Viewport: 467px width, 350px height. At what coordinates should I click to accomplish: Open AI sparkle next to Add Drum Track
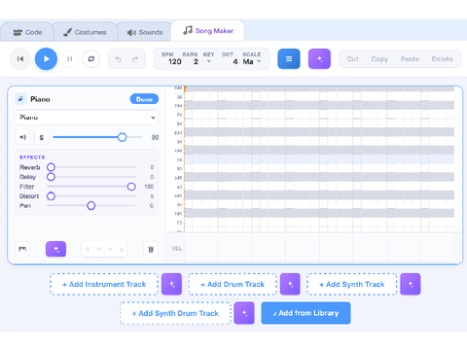290,284
